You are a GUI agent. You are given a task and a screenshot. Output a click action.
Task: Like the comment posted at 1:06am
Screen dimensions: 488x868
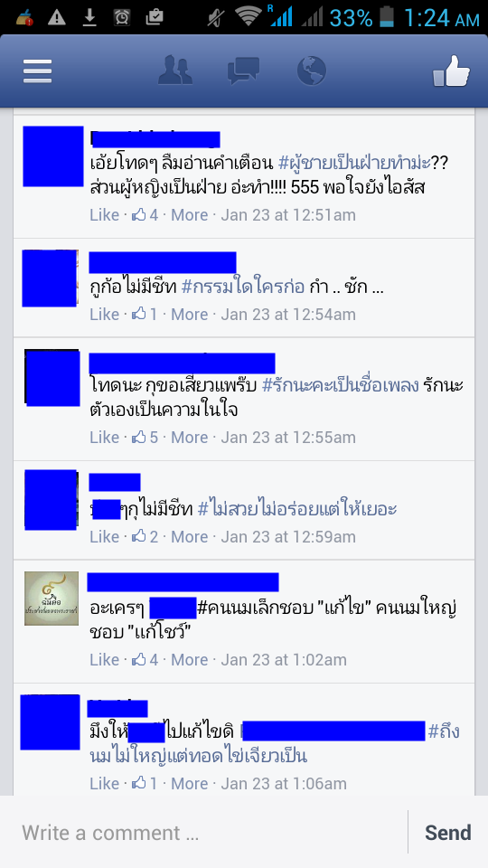tap(105, 783)
